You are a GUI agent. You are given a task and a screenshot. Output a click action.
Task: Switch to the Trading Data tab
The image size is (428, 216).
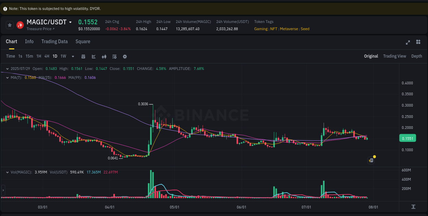click(x=54, y=41)
